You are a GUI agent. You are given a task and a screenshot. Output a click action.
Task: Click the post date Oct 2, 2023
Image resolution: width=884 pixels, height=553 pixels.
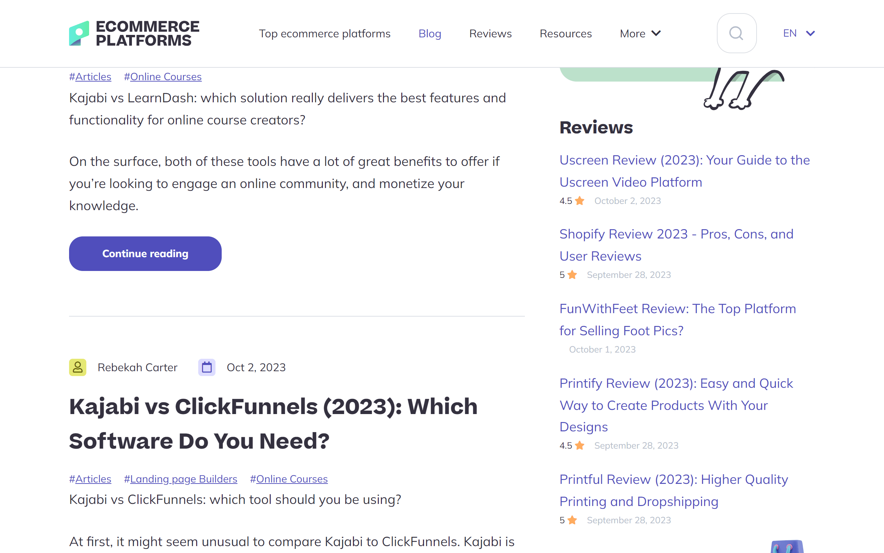256,367
